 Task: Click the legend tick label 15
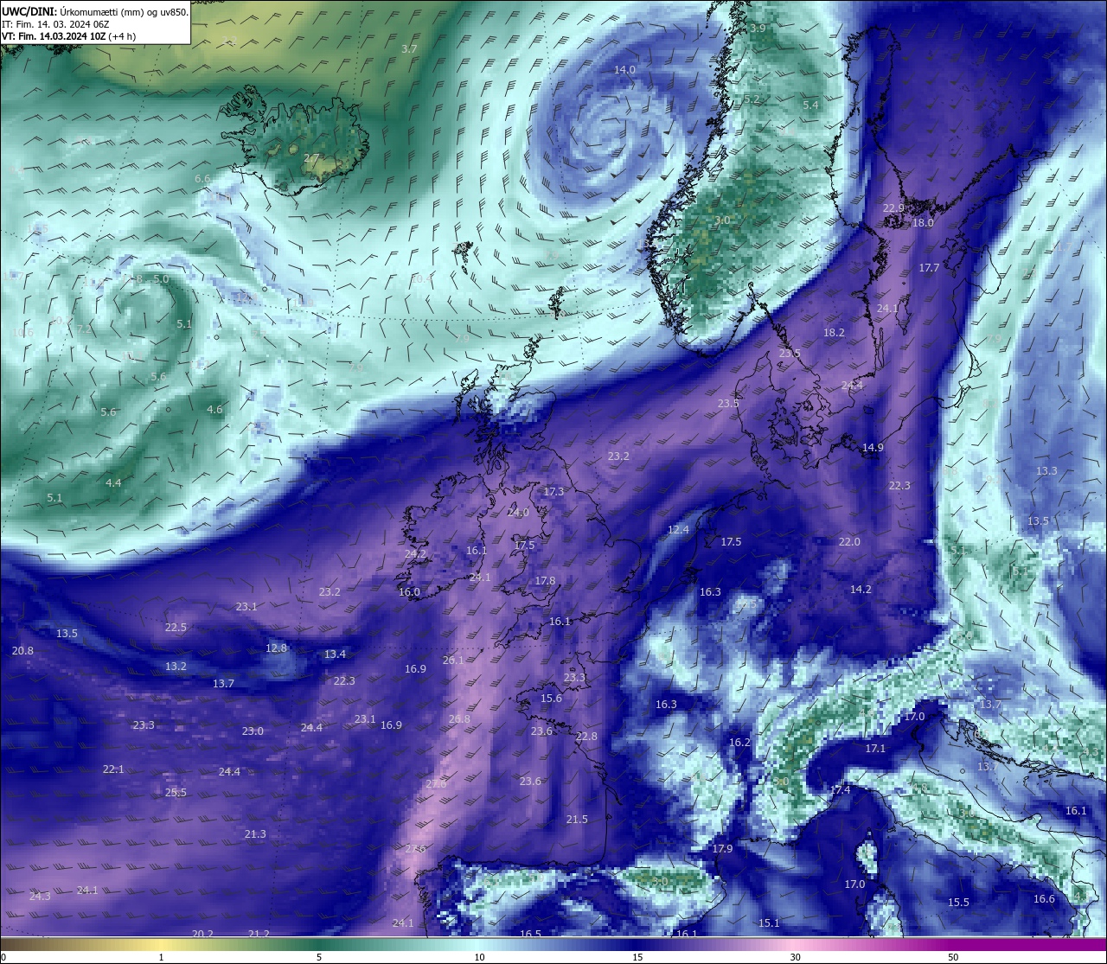point(637,957)
